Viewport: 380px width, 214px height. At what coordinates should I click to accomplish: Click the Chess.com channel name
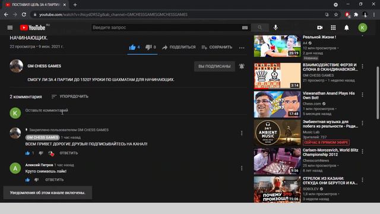[x=312, y=103]
